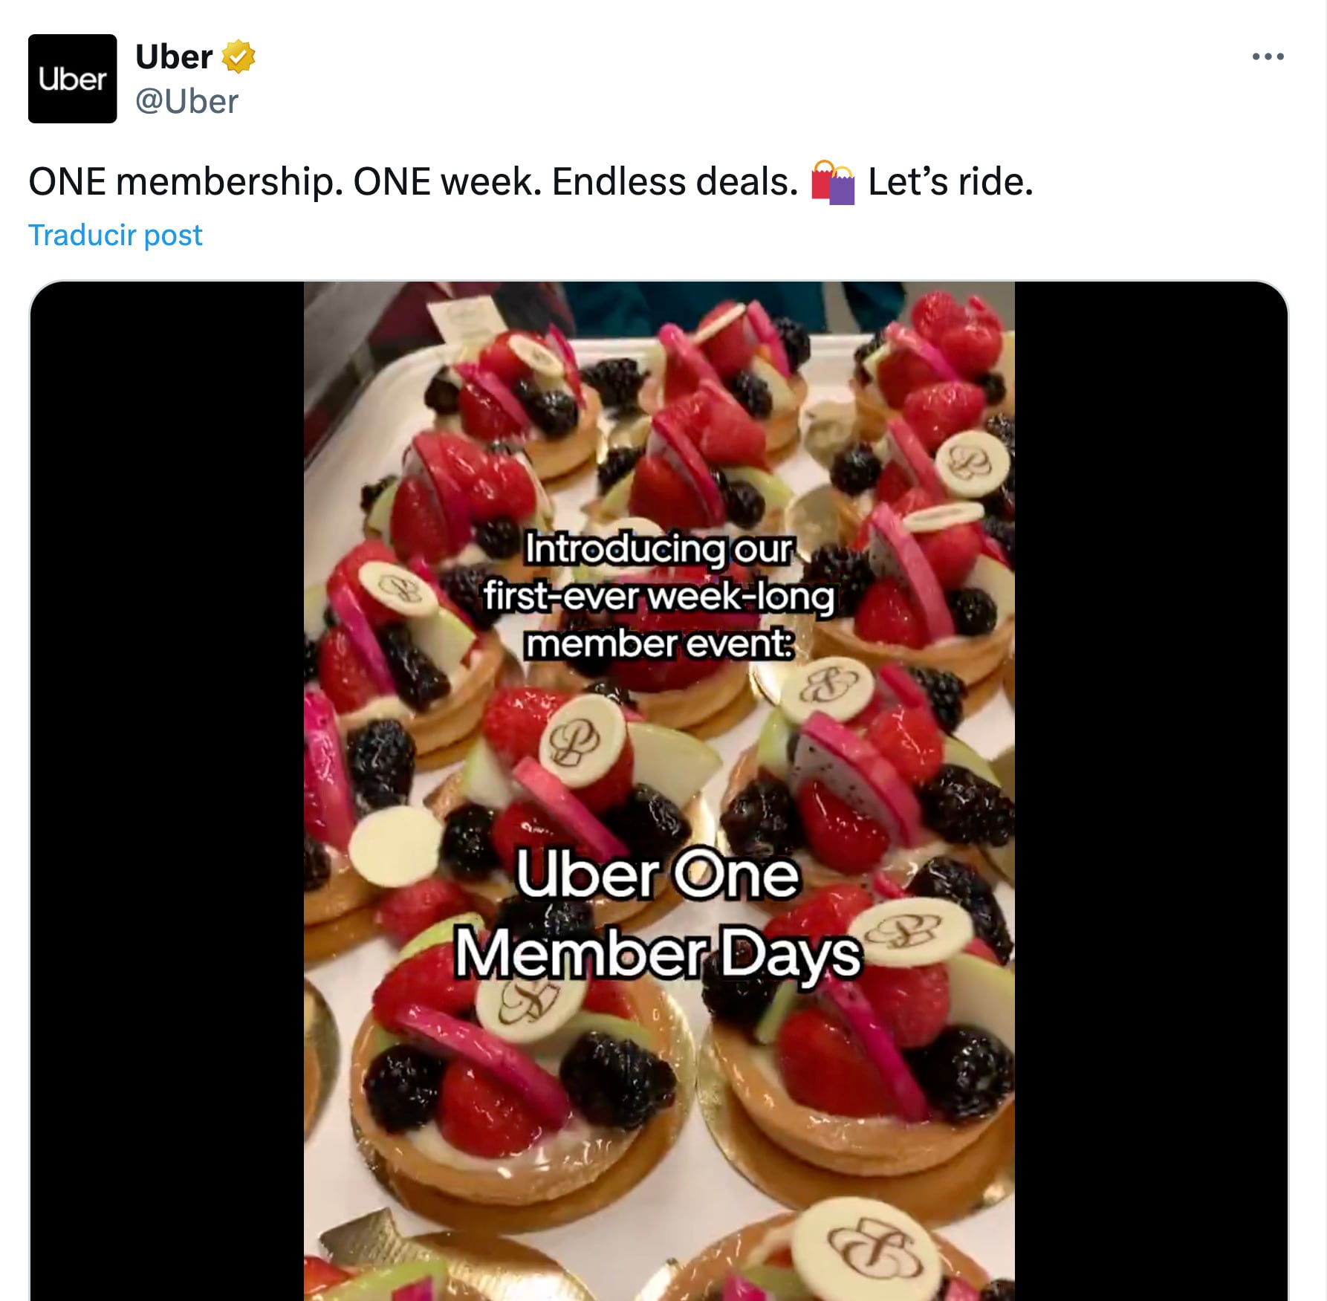
Task: Expand post options from the top-right corner
Action: tap(1267, 55)
